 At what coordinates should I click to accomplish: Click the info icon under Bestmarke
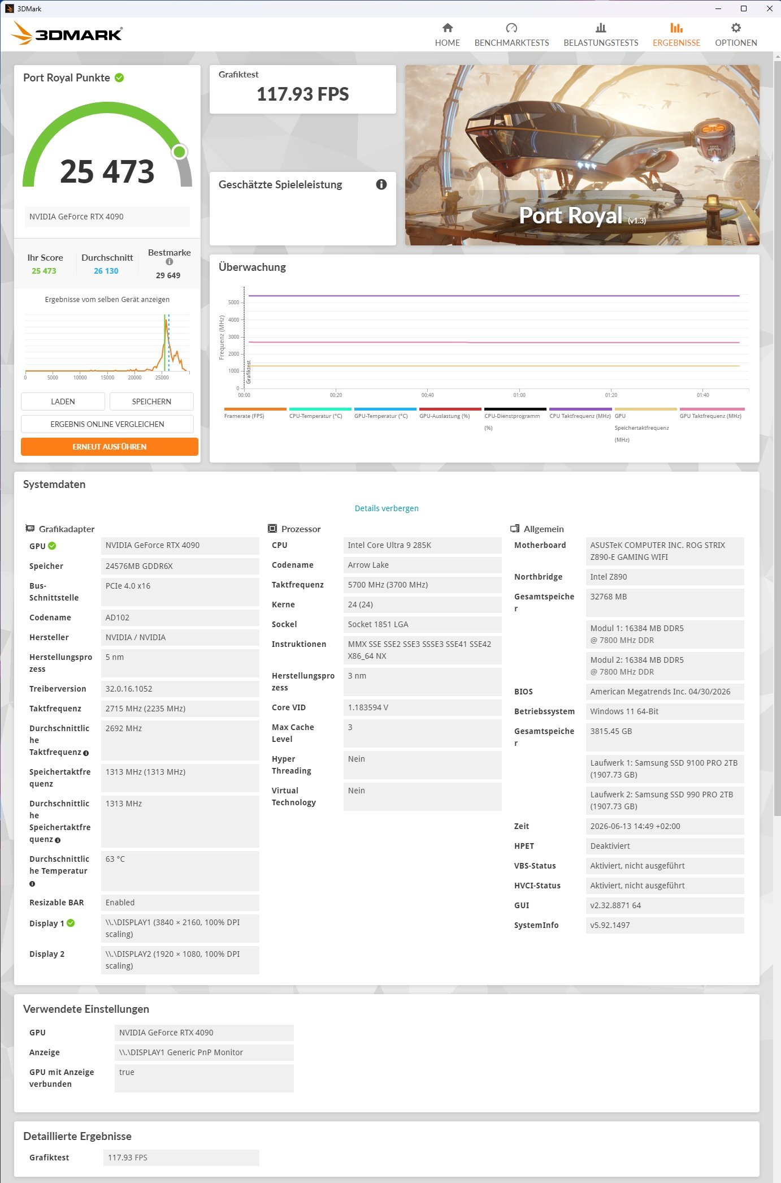pyautogui.click(x=169, y=262)
